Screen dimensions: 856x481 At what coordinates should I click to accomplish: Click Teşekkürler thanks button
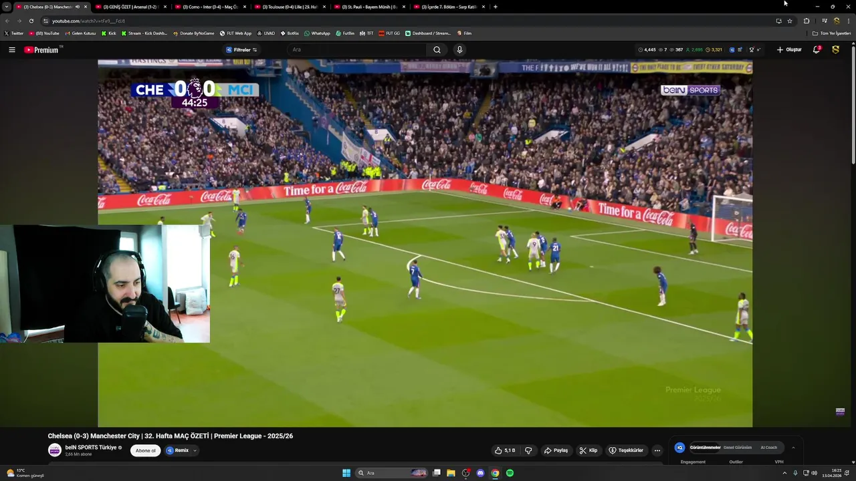click(626, 450)
